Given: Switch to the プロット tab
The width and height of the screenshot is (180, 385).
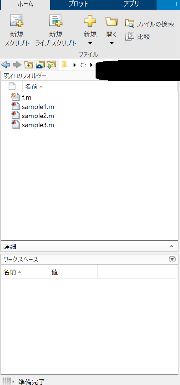Looking at the screenshot, I should pos(78,4).
